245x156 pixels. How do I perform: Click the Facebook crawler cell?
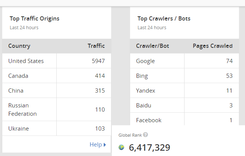coord(157,119)
